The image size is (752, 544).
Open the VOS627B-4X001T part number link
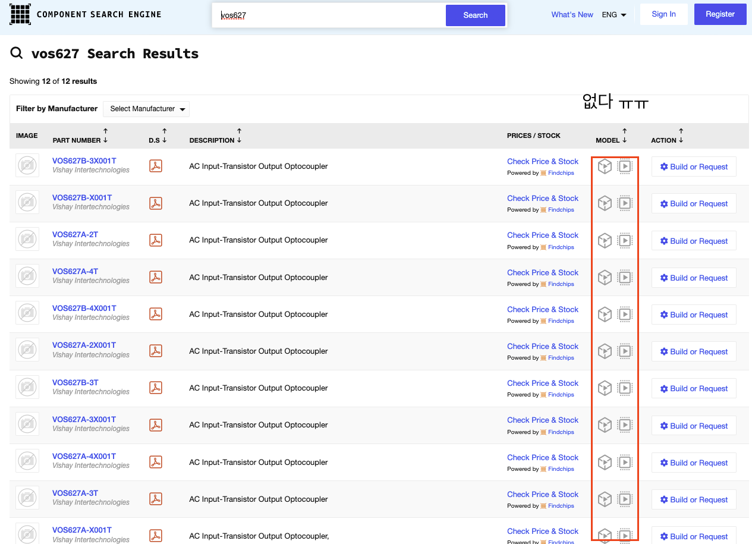(x=84, y=308)
